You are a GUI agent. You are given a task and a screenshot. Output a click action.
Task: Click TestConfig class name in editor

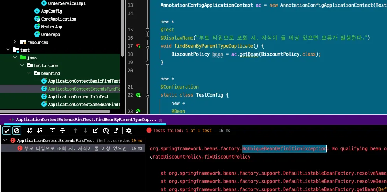[210, 95]
